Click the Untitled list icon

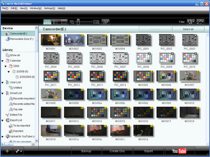[10, 88]
